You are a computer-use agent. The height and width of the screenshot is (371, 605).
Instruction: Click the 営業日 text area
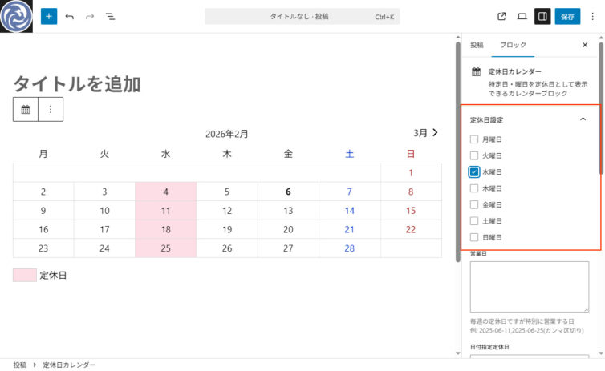coord(529,286)
